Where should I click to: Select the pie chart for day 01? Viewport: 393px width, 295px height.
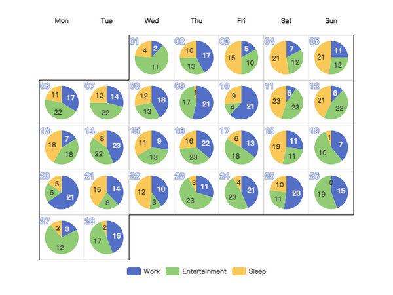coord(152,58)
